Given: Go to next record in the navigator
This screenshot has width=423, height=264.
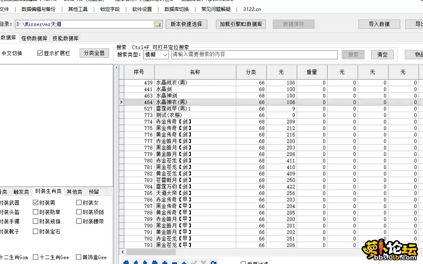Looking at the screenshot, I should (145, 262).
